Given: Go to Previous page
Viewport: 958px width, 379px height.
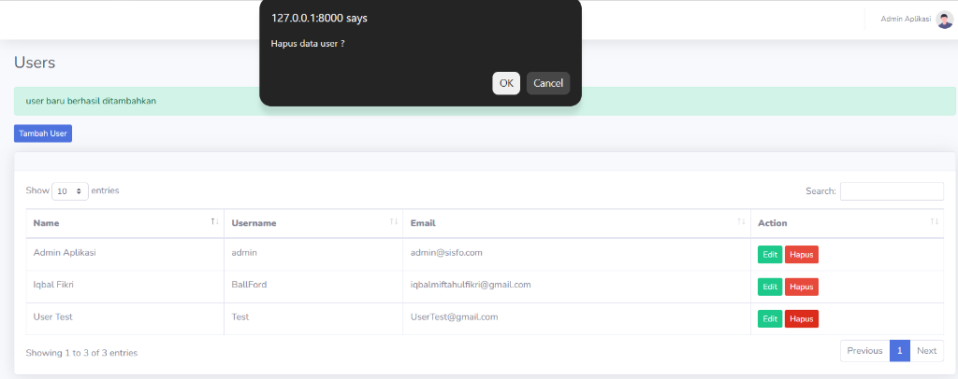Looking at the screenshot, I should pos(864,351).
